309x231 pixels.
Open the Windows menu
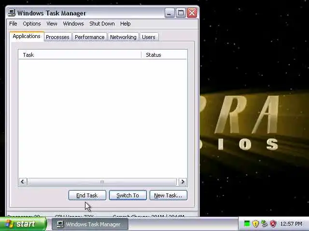pos(73,24)
